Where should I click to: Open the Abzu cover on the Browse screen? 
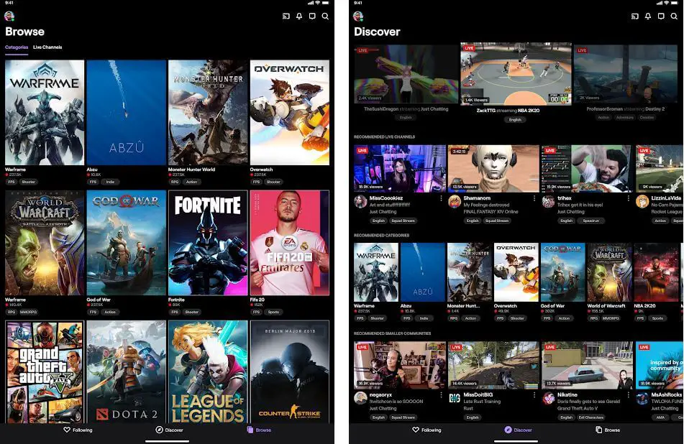click(127, 112)
